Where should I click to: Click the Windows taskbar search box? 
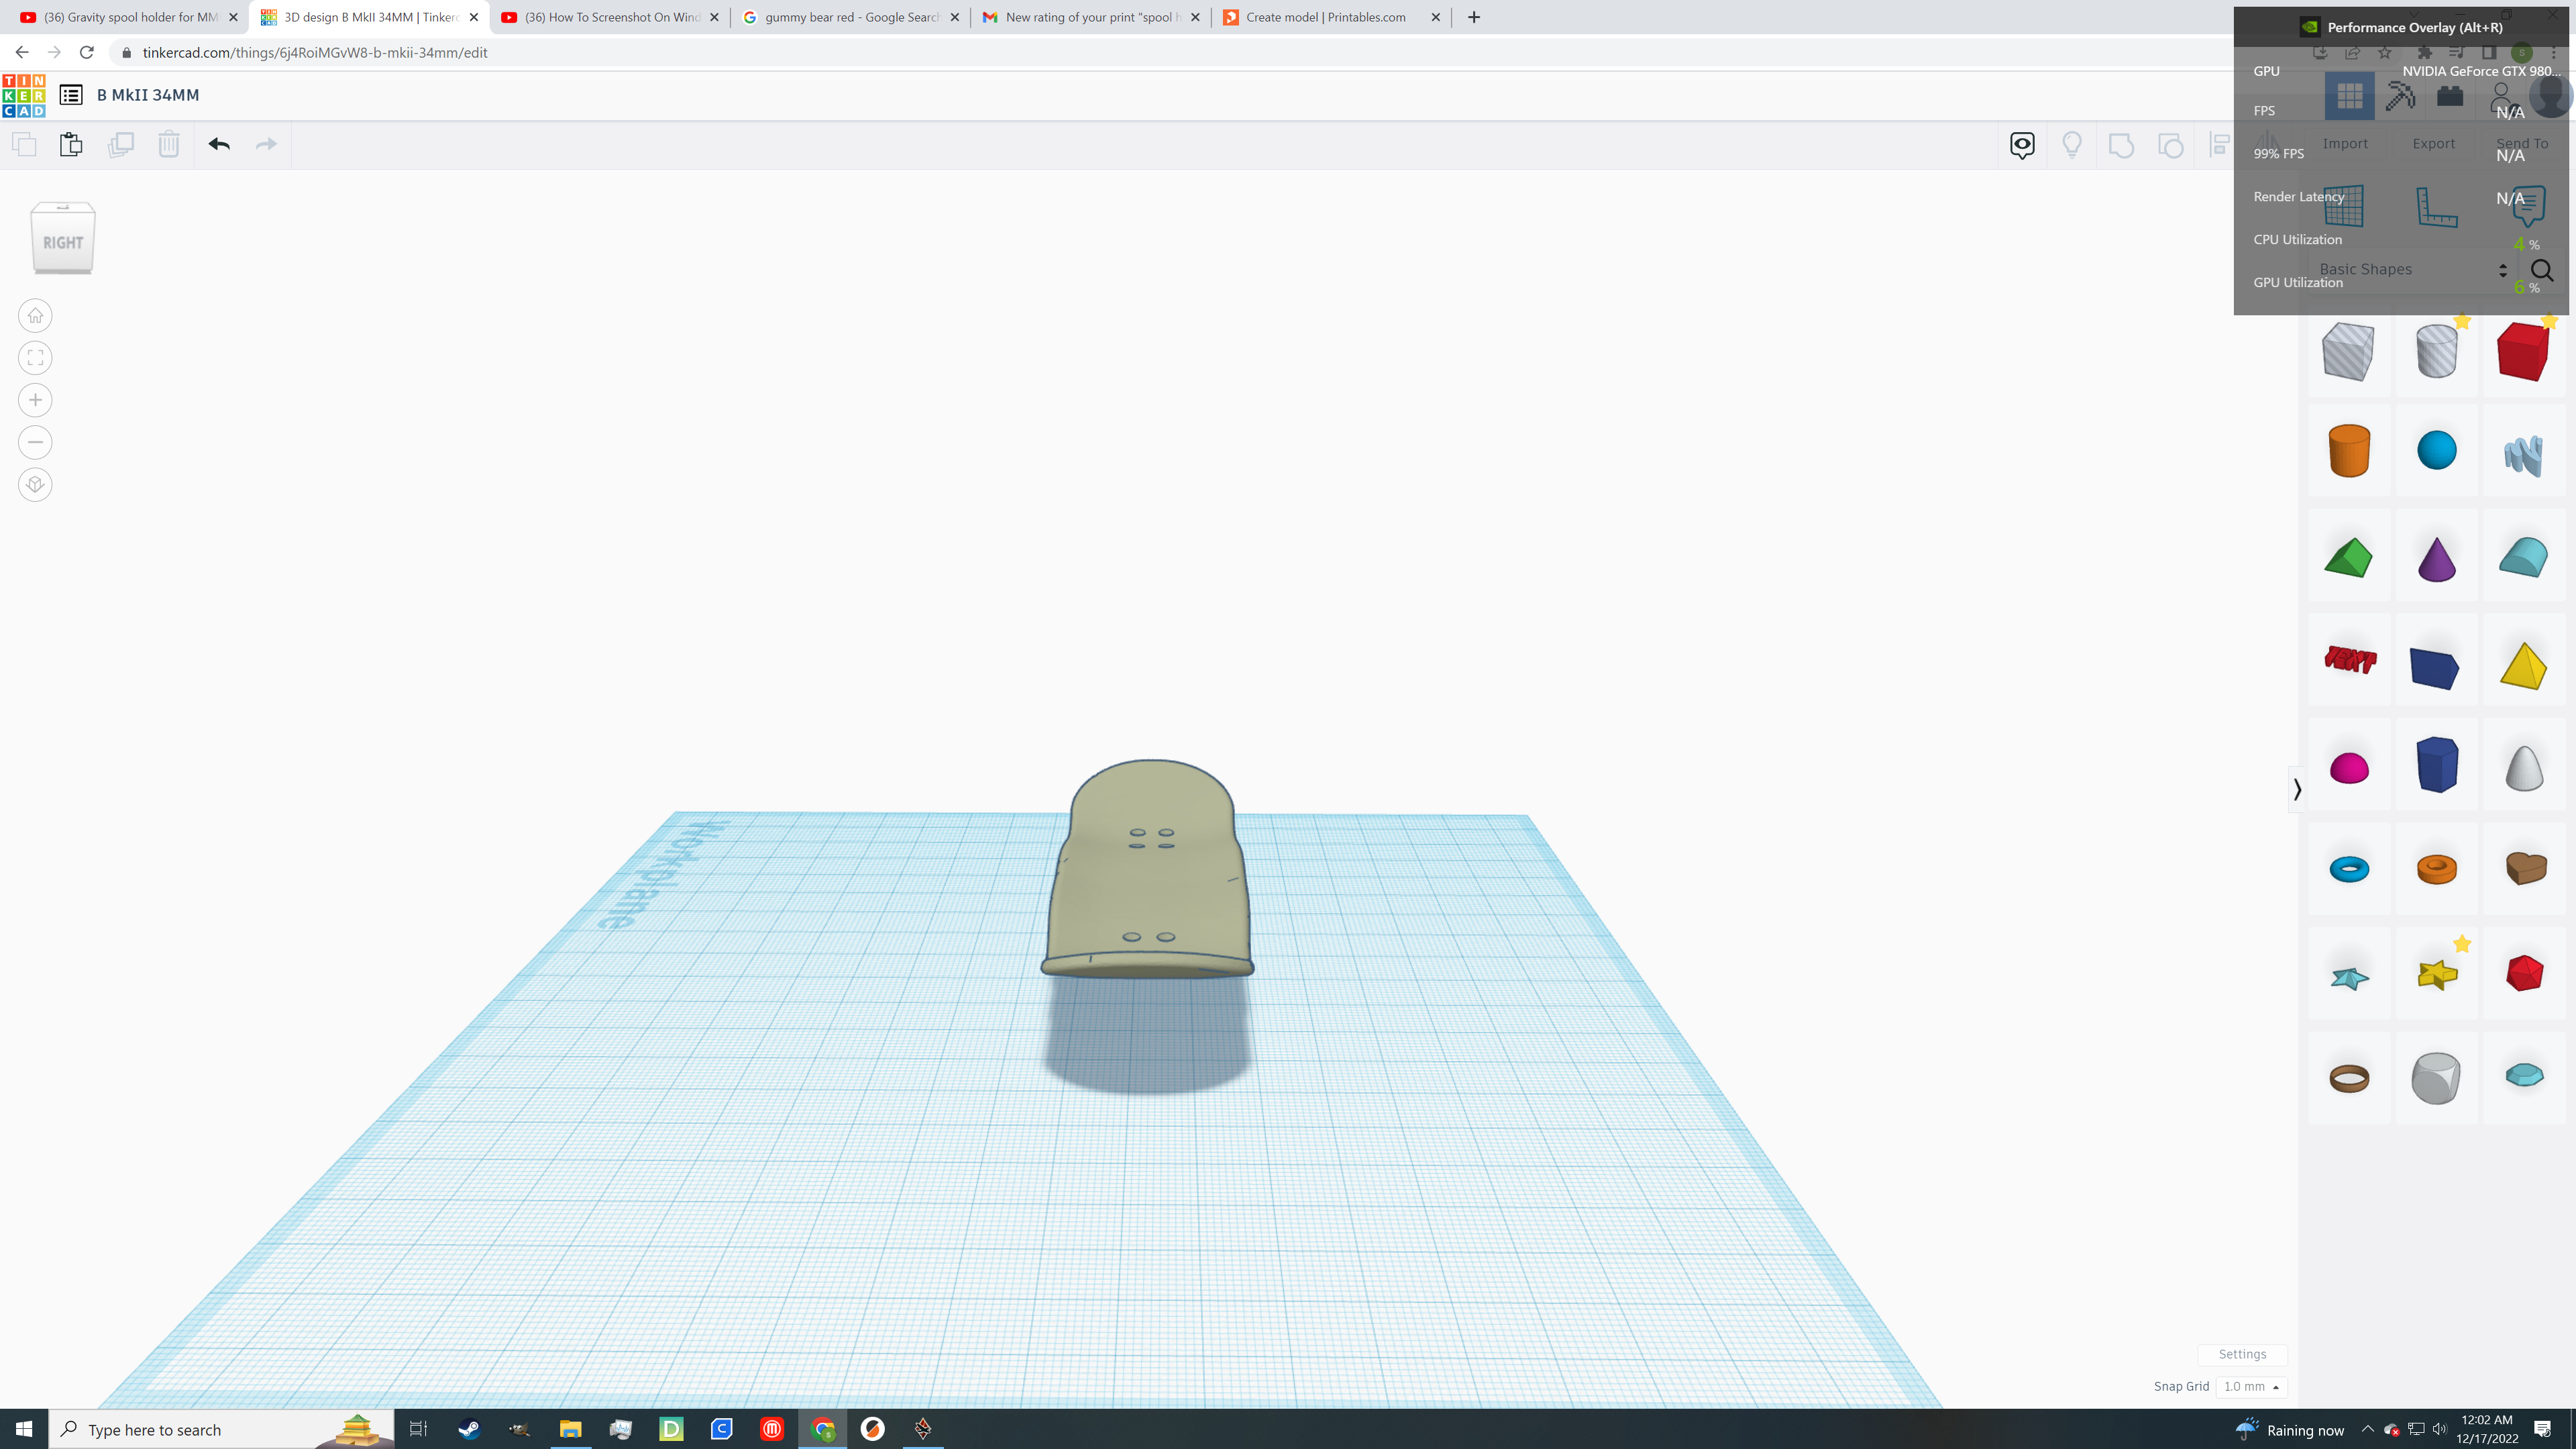pos(220,1429)
